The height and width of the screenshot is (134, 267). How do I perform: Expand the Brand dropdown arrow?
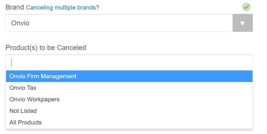(242, 23)
